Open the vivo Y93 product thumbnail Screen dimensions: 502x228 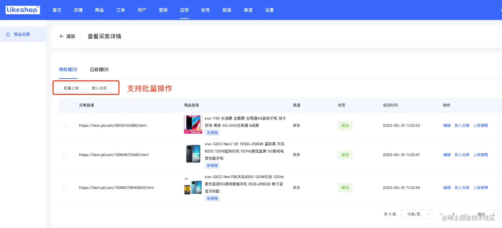(193, 124)
